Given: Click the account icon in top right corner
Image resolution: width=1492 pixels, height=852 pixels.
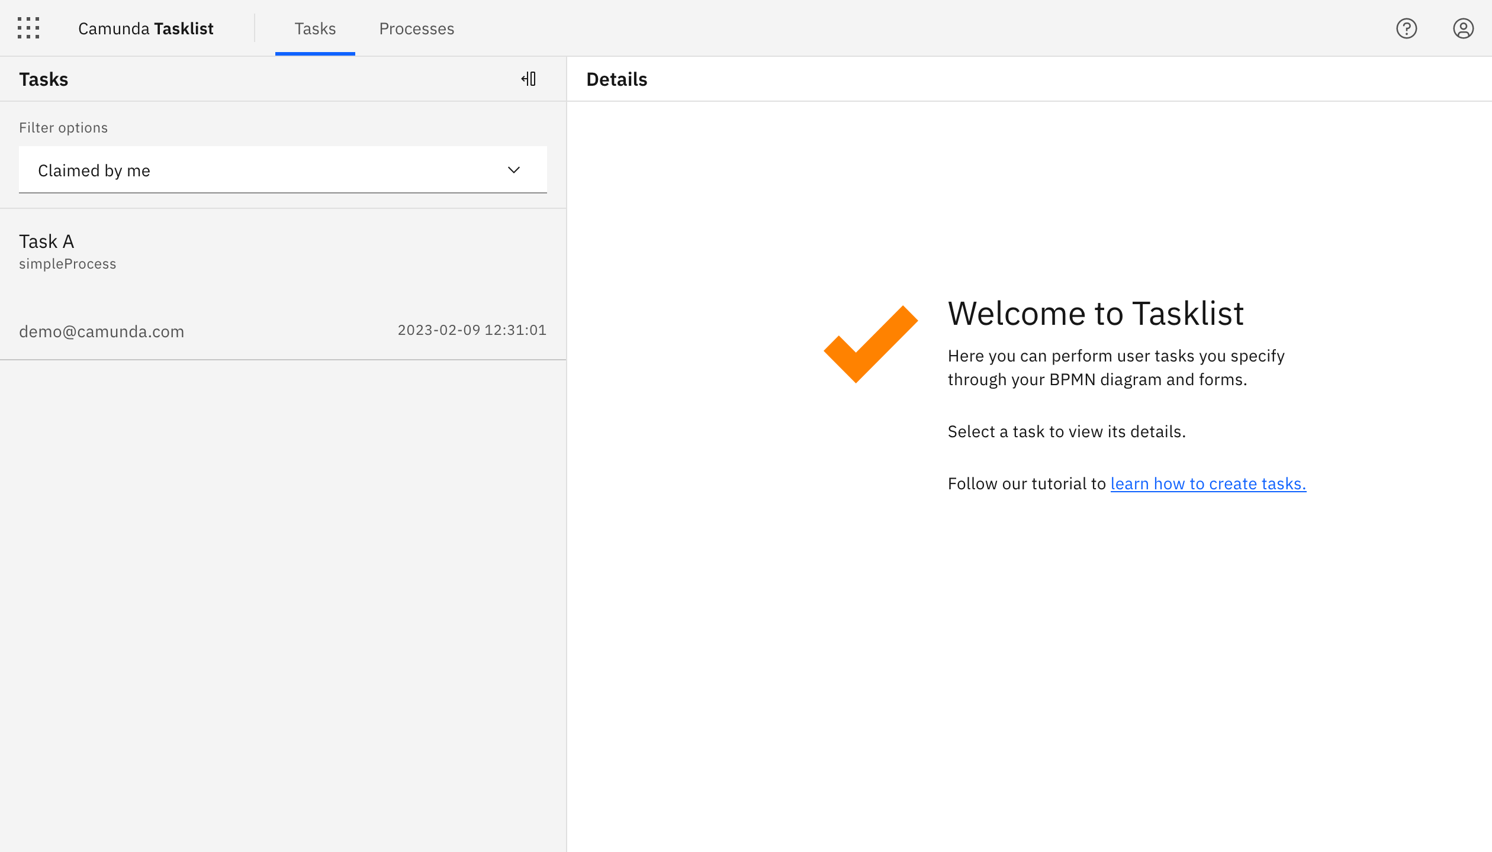Looking at the screenshot, I should (1463, 28).
